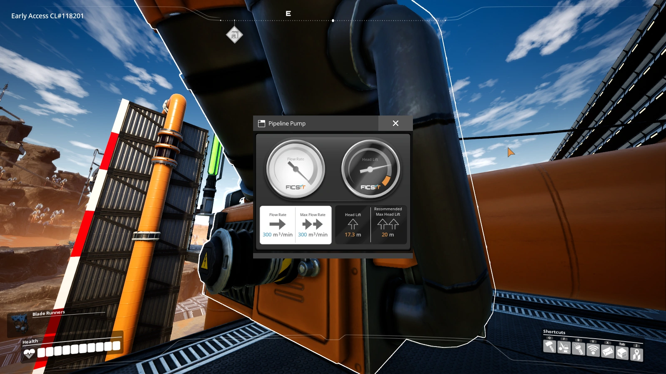This screenshot has height=374, width=666.
Task: Click the Pipeline Pump title text
Action: (287, 123)
